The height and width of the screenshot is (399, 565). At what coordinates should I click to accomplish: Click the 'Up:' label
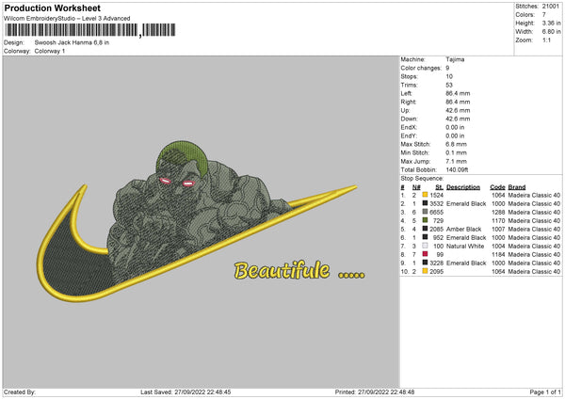[x=405, y=110]
